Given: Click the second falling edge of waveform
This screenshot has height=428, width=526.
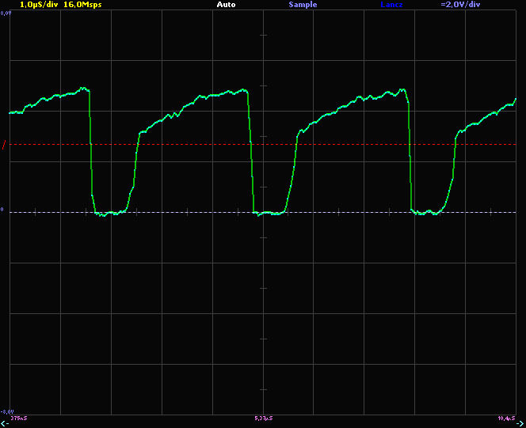Looking at the screenshot, I should coord(252,150).
